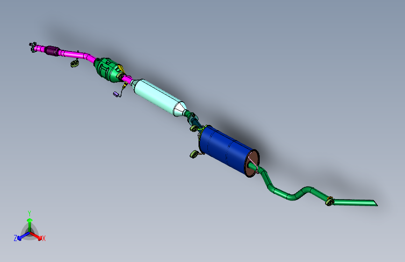Select the tailpipe tip at the far end
The height and width of the screenshot is (262, 405).
[x=355, y=202]
